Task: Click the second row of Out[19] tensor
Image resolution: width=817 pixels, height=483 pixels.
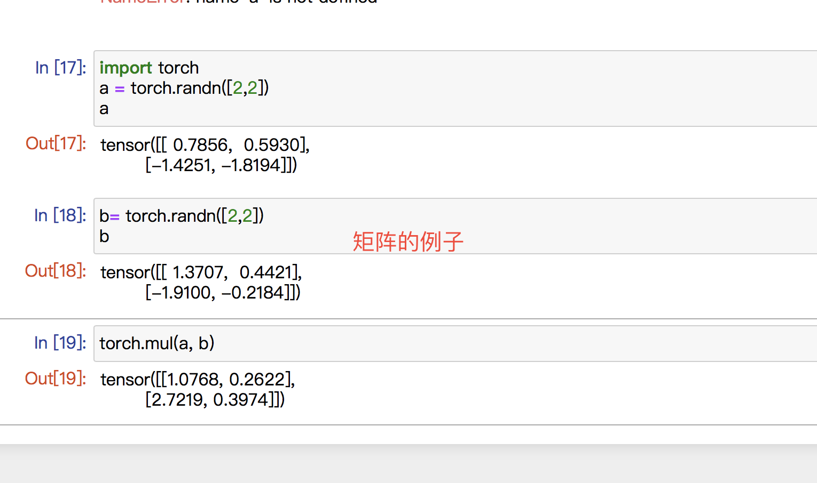Action: tap(215, 399)
